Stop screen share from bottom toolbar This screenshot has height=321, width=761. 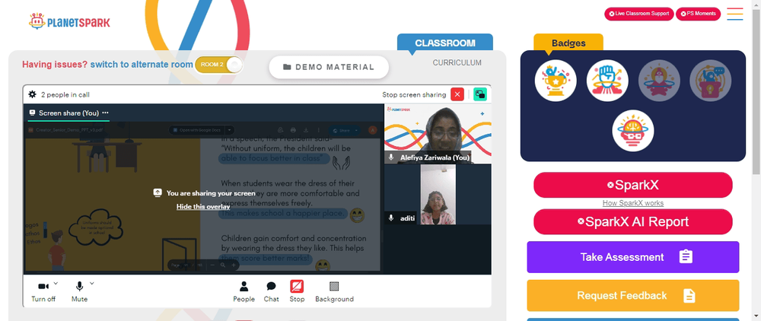[x=297, y=292]
